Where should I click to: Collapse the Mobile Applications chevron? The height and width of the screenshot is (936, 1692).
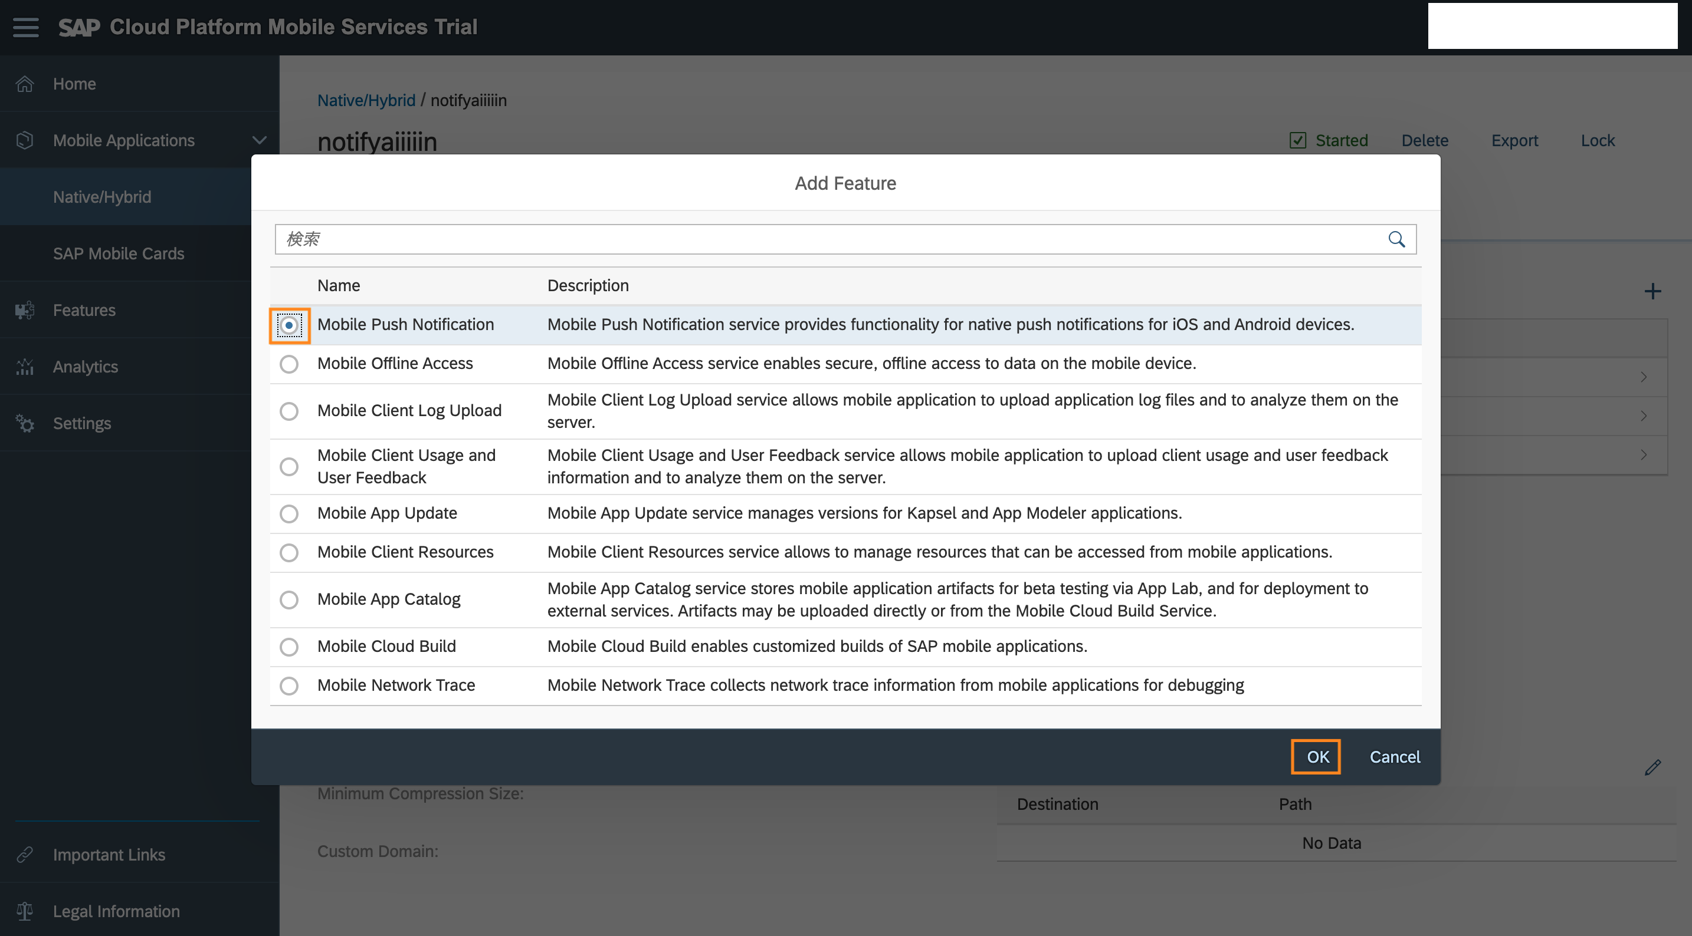tap(260, 140)
